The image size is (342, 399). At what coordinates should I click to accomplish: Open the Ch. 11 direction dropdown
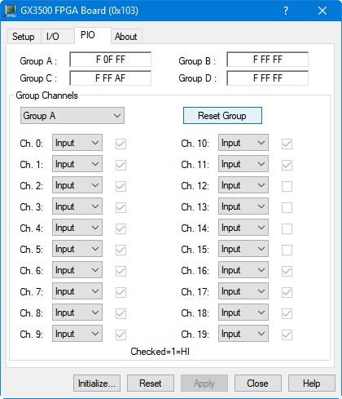tap(243, 163)
